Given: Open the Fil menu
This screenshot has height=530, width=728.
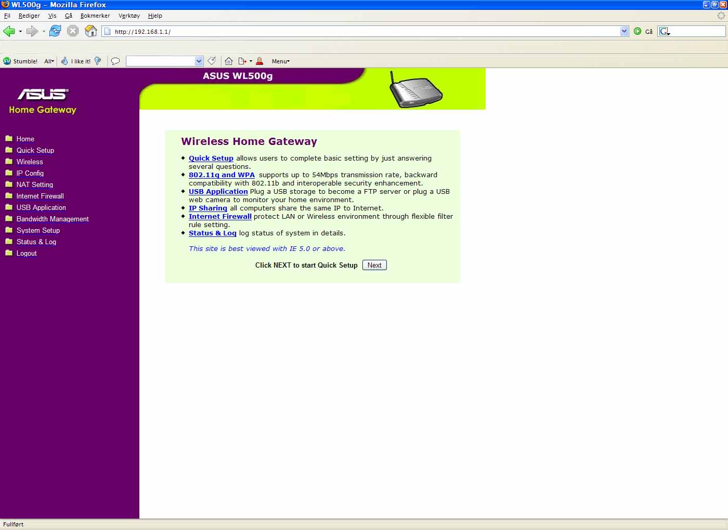Looking at the screenshot, I should coord(7,16).
